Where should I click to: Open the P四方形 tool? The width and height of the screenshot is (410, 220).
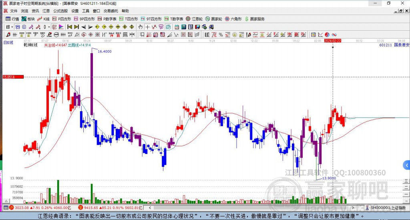pyautogui.click(x=62, y=19)
